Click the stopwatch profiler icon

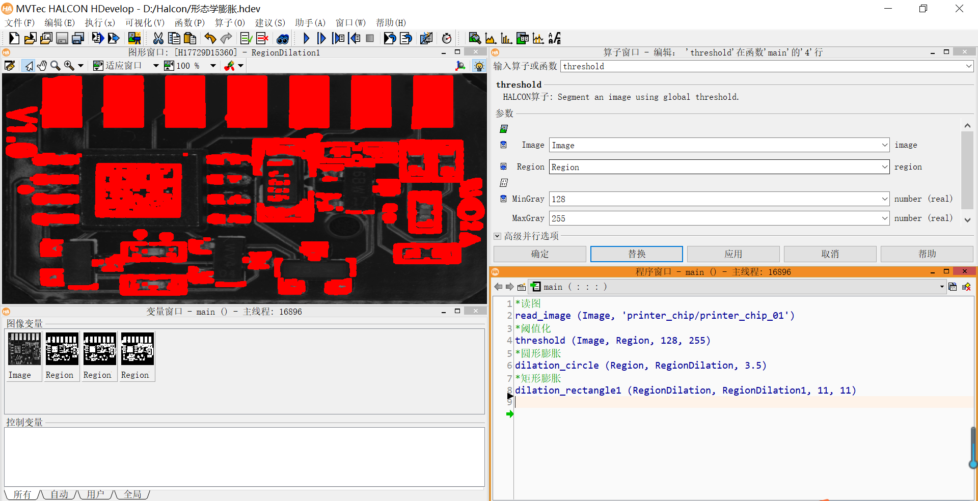(x=447, y=38)
